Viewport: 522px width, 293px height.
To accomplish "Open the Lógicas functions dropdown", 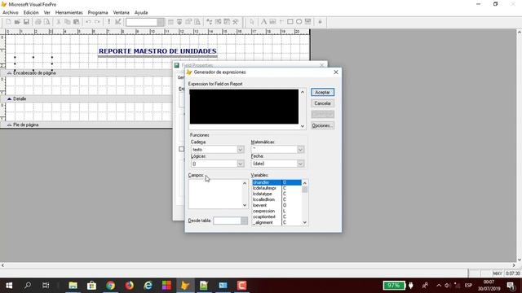I will (x=241, y=164).
